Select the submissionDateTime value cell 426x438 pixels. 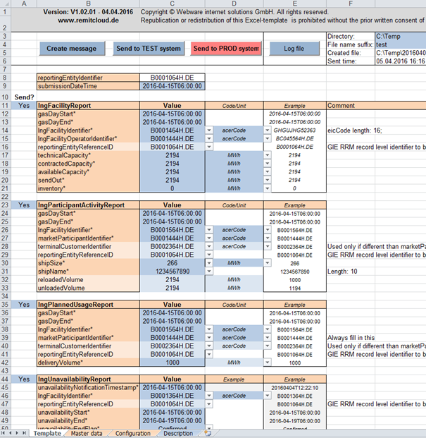coord(173,86)
